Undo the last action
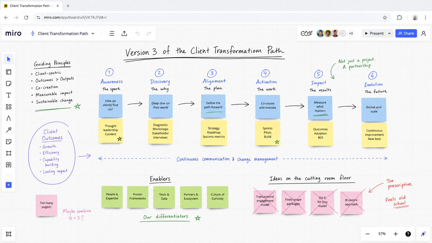 coord(137,34)
